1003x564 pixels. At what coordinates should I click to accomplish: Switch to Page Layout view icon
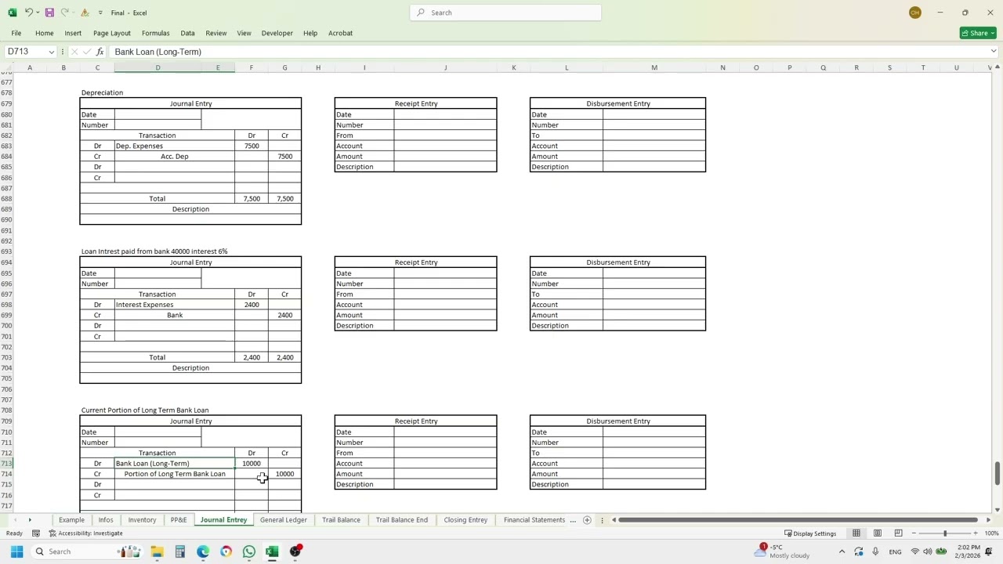(878, 533)
